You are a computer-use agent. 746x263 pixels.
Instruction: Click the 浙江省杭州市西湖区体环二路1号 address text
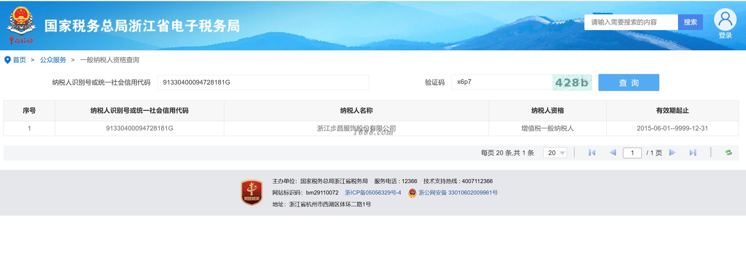[330, 204]
